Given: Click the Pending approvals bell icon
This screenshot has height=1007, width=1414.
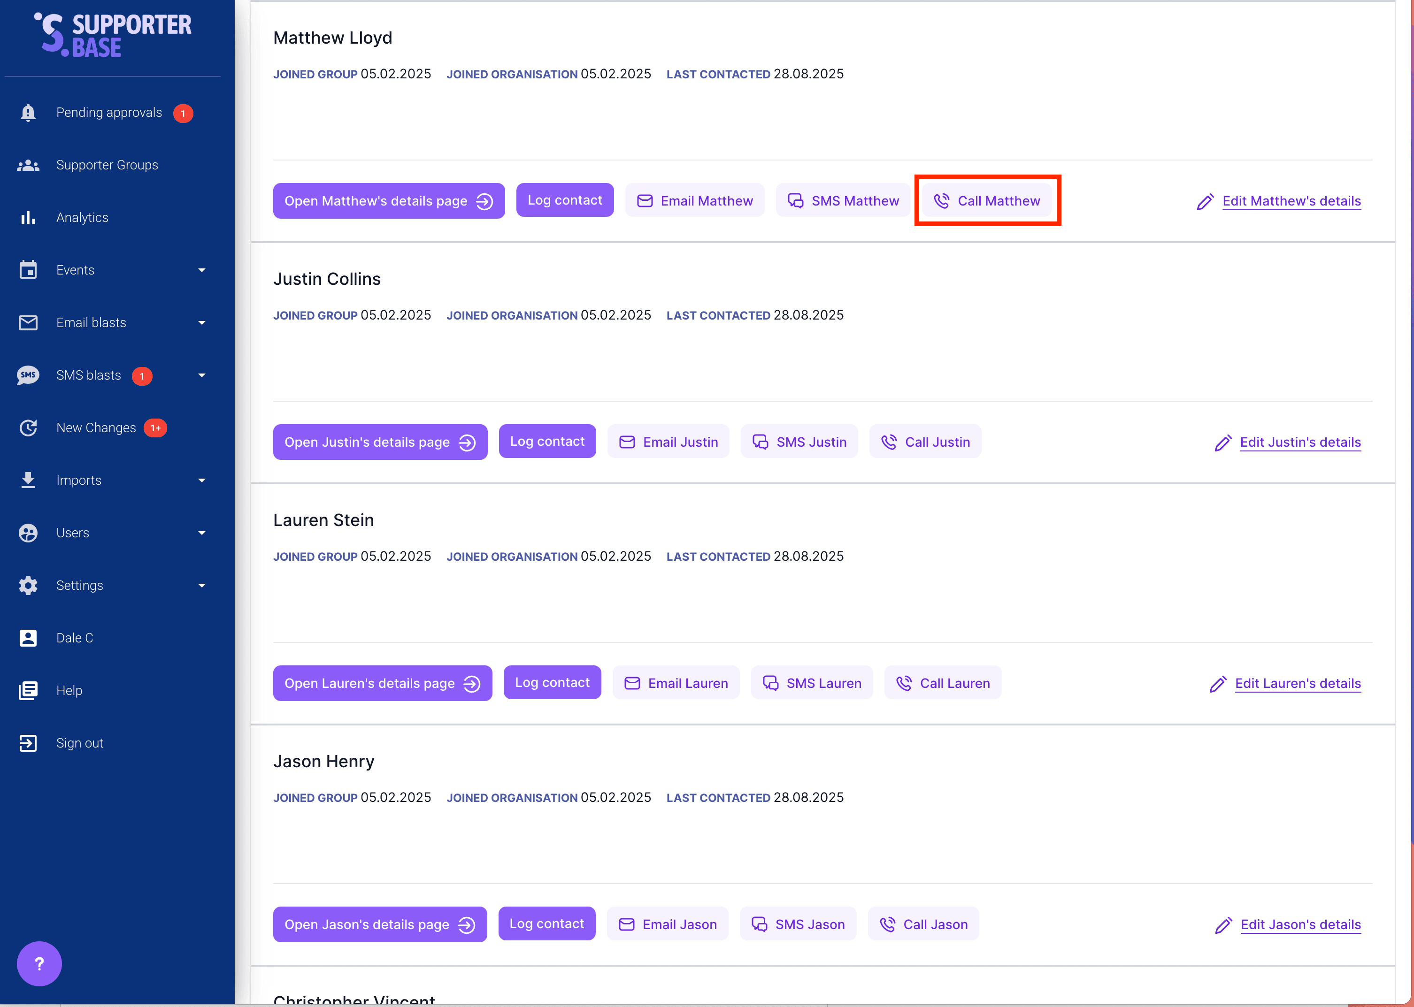Looking at the screenshot, I should 28,113.
